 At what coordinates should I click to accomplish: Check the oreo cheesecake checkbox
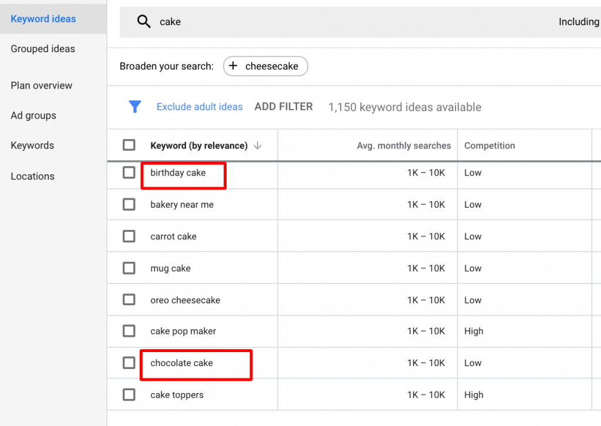tap(129, 299)
